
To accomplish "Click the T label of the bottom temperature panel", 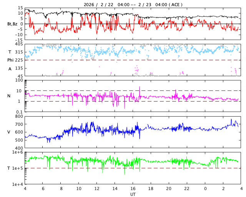I will [x=9, y=168].
